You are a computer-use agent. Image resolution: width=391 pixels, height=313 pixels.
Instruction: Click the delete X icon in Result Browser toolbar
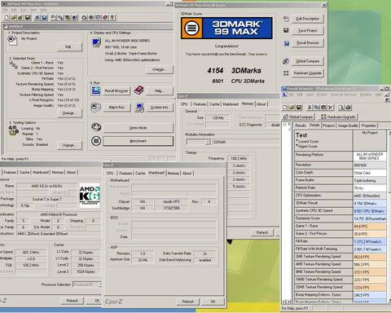click(x=330, y=108)
